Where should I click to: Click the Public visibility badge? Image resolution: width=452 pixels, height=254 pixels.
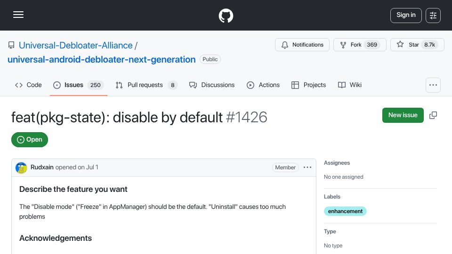210,59
